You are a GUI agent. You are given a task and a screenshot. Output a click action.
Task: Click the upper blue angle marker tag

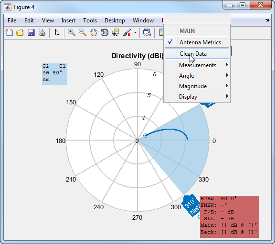[x=208, y=104]
